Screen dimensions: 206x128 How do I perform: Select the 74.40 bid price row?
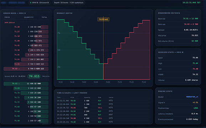click(26, 121)
